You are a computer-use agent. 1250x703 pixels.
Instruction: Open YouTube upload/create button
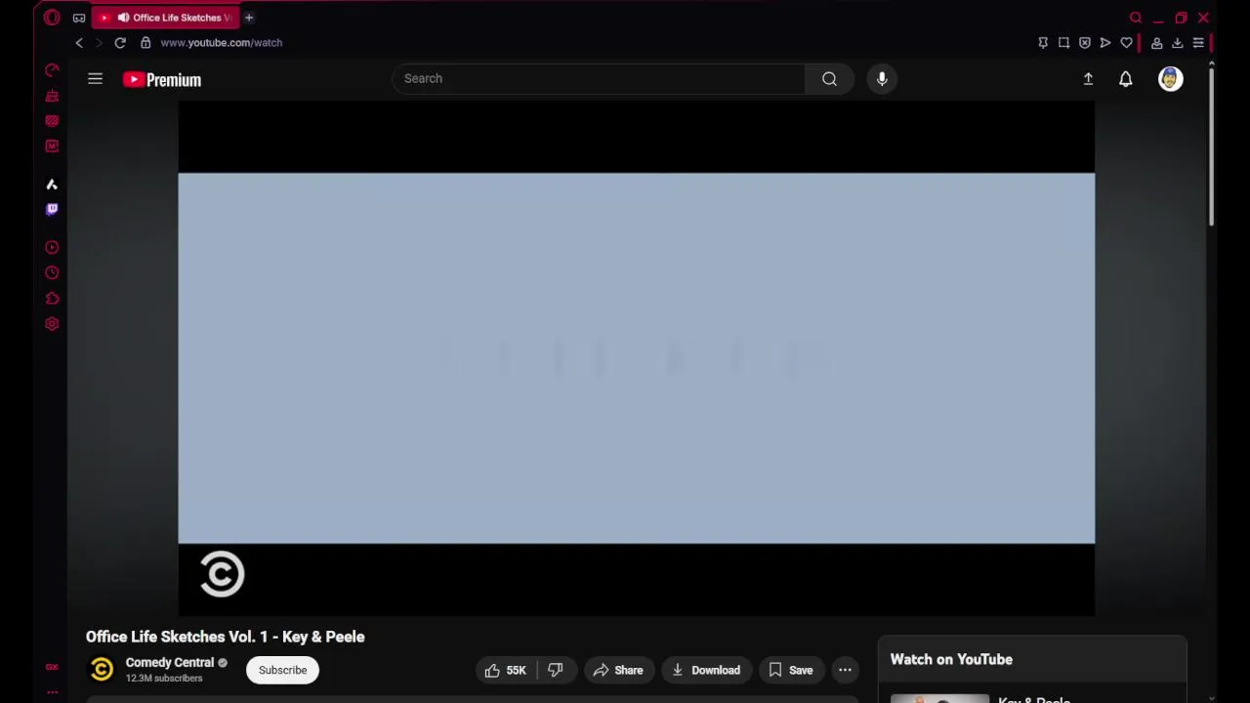(1088, 79)
